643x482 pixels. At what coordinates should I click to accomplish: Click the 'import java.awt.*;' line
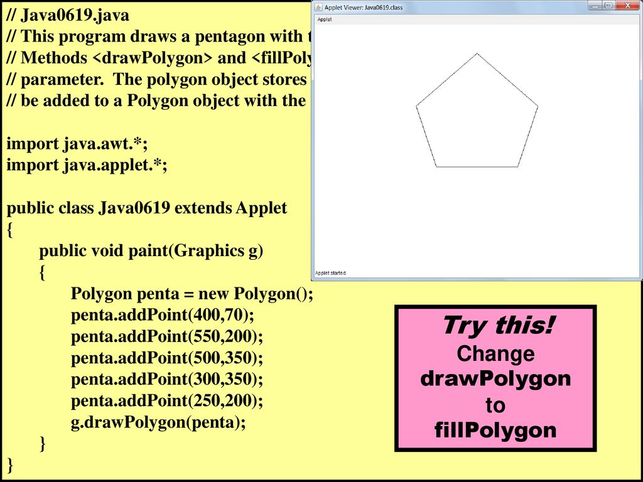(77, 144)
